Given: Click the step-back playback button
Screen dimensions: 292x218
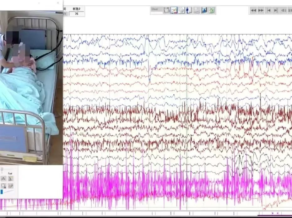Looking at the screenshot, I should pyautogui.click(x=283, y=10).
